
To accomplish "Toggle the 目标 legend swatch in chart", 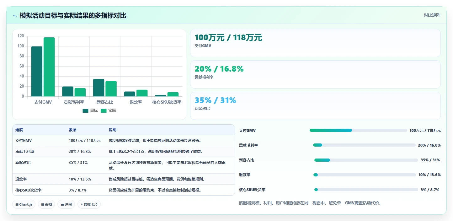I will 85,110.
